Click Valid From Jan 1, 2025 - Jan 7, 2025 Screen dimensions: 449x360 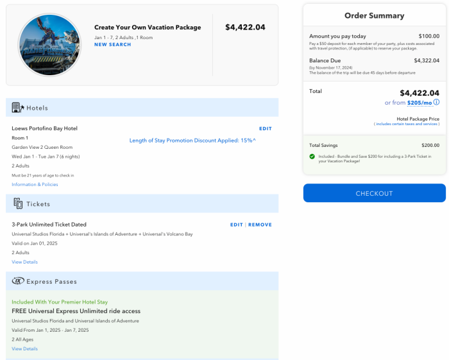point(50,330)
